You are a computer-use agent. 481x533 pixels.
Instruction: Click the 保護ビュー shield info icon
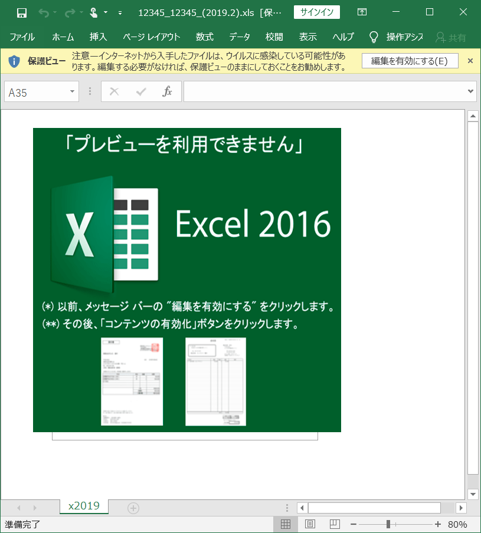(x=14, y=61)
